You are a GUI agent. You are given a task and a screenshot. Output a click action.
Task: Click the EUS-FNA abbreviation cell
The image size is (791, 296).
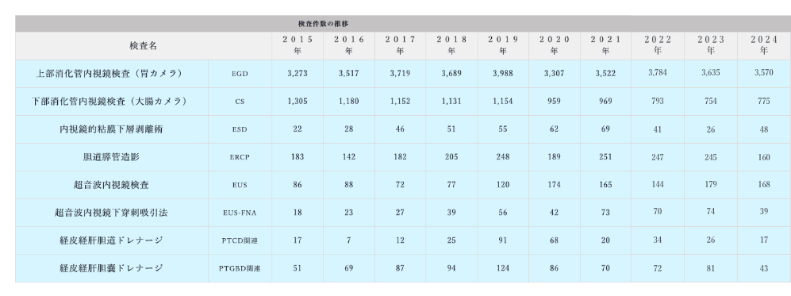240,213
